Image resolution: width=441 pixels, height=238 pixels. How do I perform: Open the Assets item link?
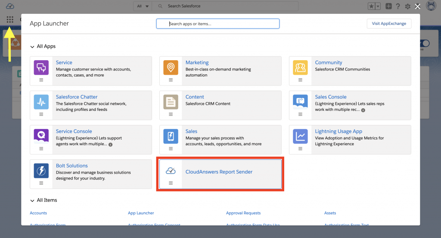pos(330,213)
